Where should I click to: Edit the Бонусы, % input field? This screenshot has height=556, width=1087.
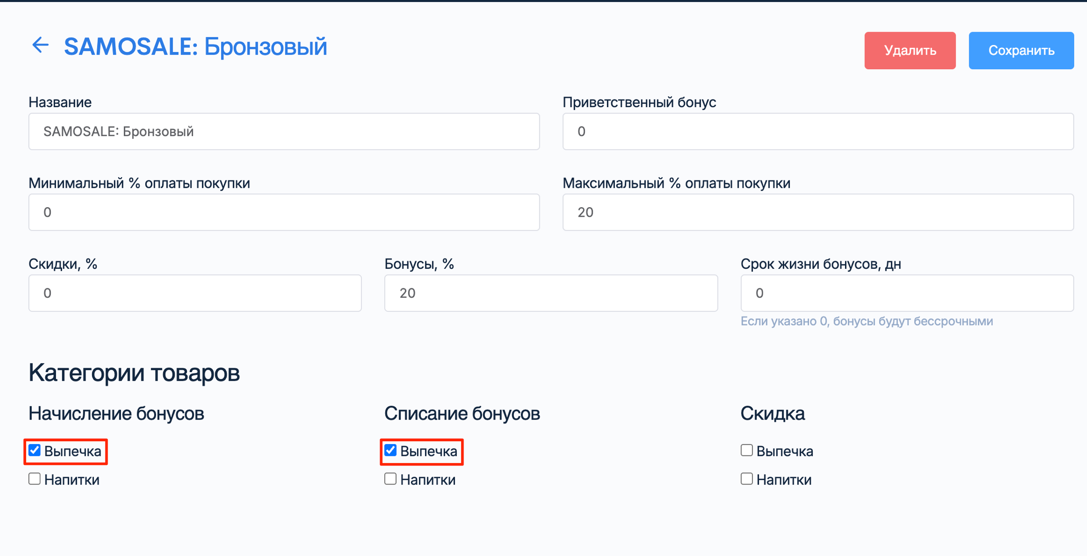point(551,293)
